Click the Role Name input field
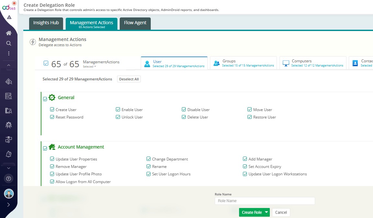The image size is (373, 218). point(265,201)
